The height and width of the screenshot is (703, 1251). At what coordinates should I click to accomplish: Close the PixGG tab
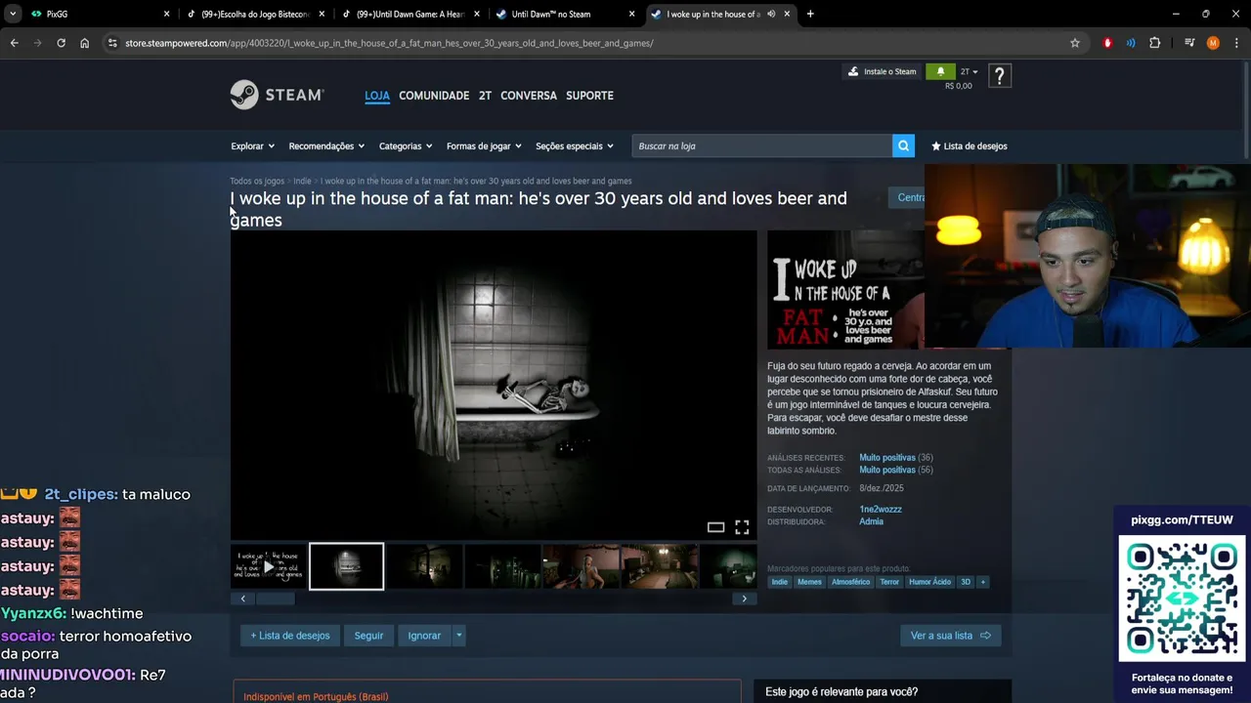(166, 14)
